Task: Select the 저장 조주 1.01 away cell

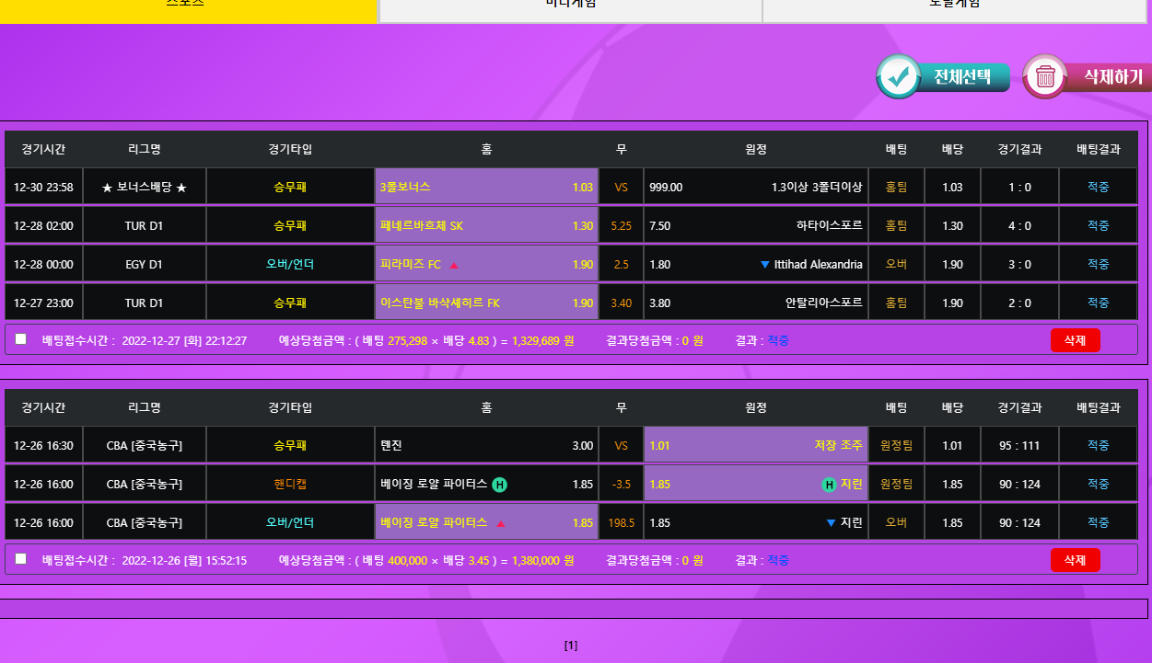Action: click(x=755, y=446)
